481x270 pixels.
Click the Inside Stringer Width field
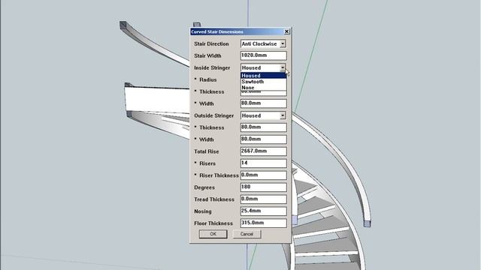tap(264, 103)
